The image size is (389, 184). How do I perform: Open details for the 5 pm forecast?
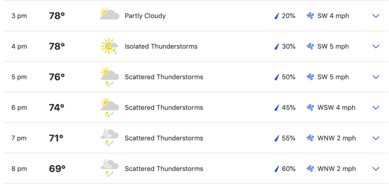tap(376, 77)
